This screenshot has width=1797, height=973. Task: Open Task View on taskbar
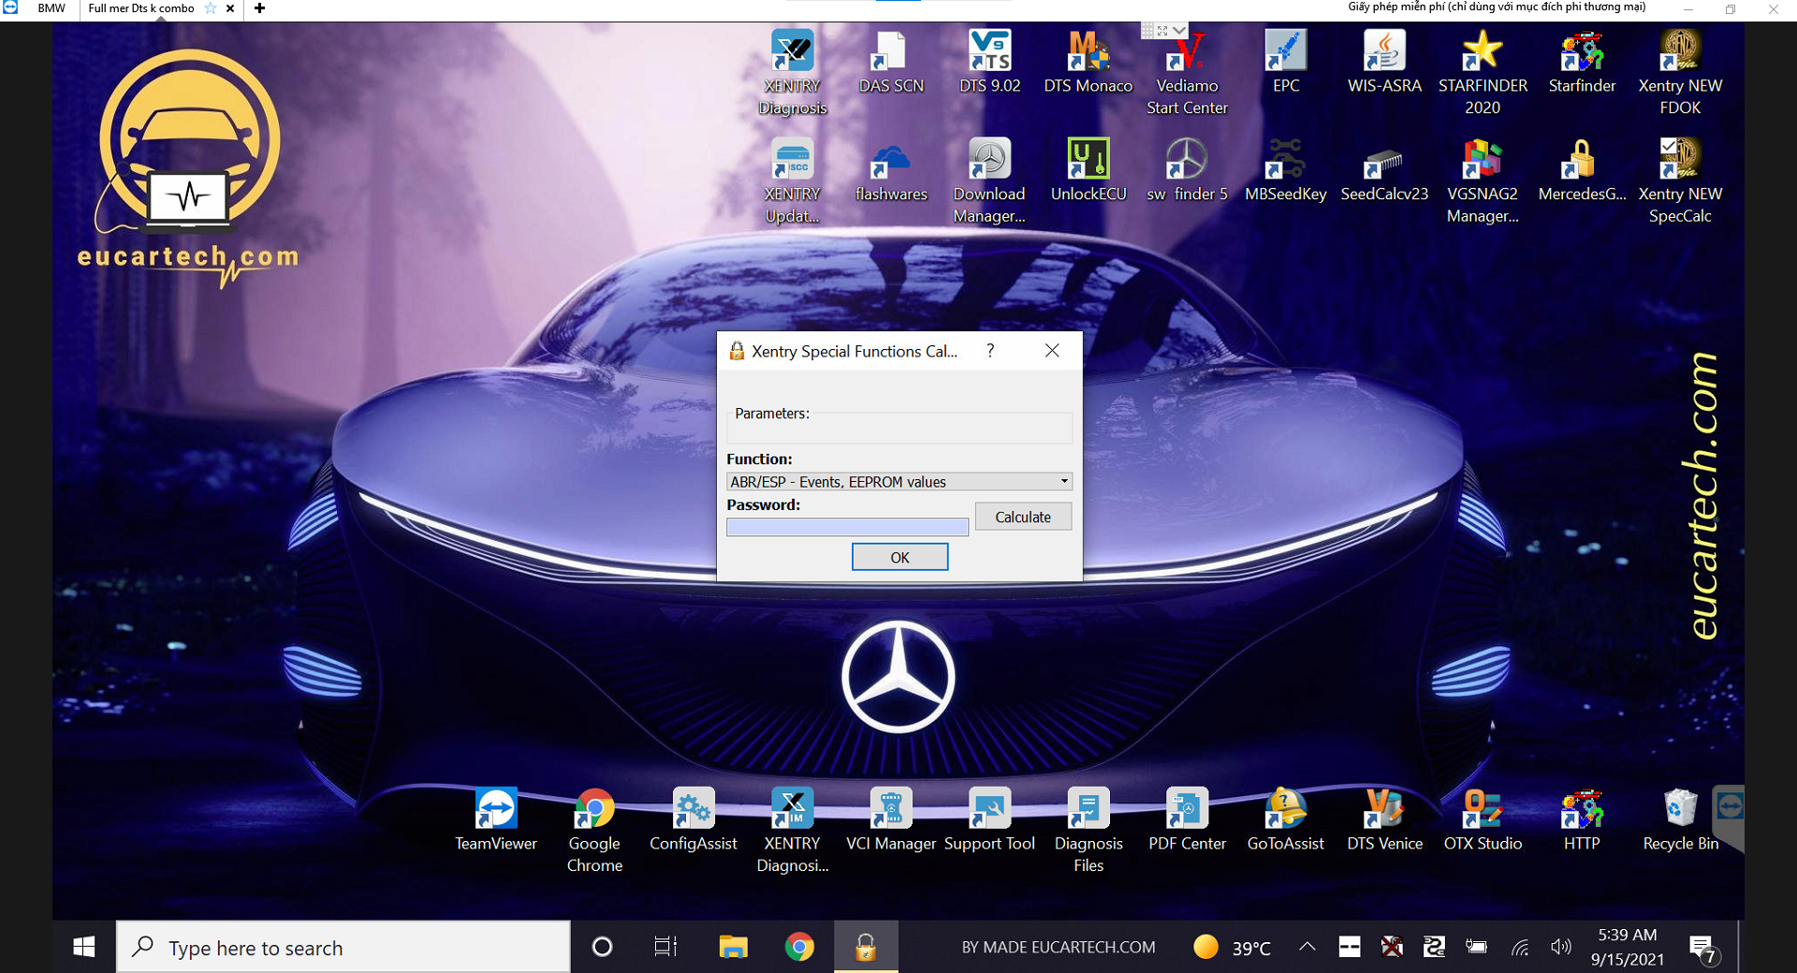point(665,947)
